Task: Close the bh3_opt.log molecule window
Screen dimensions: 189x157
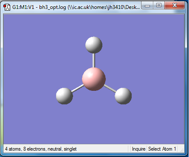Action: coord(175,6)
